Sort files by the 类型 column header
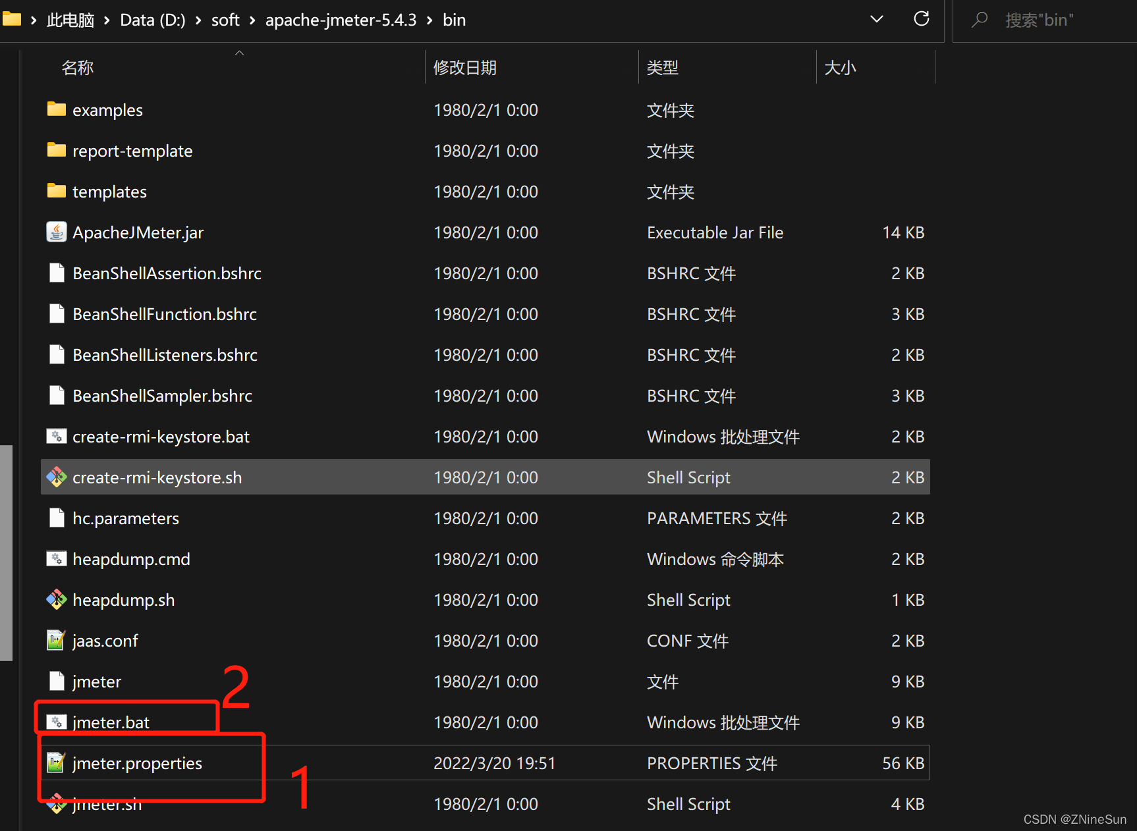1137x831 pixels. pyautogui.click(x=662, y=67)
